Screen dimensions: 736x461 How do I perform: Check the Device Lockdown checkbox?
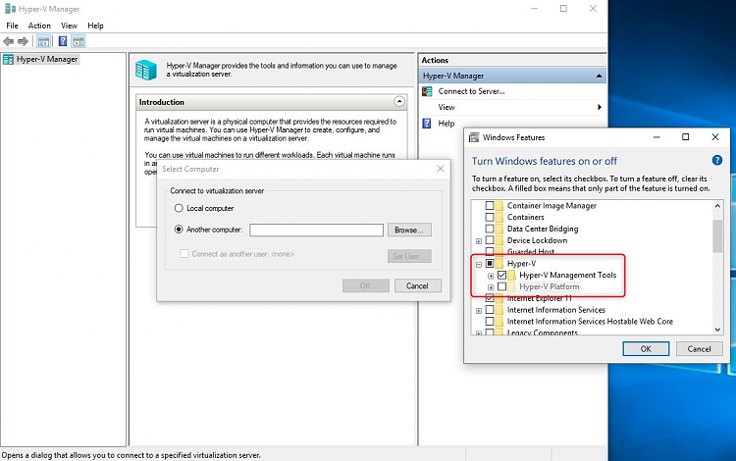tap(490, 240)
